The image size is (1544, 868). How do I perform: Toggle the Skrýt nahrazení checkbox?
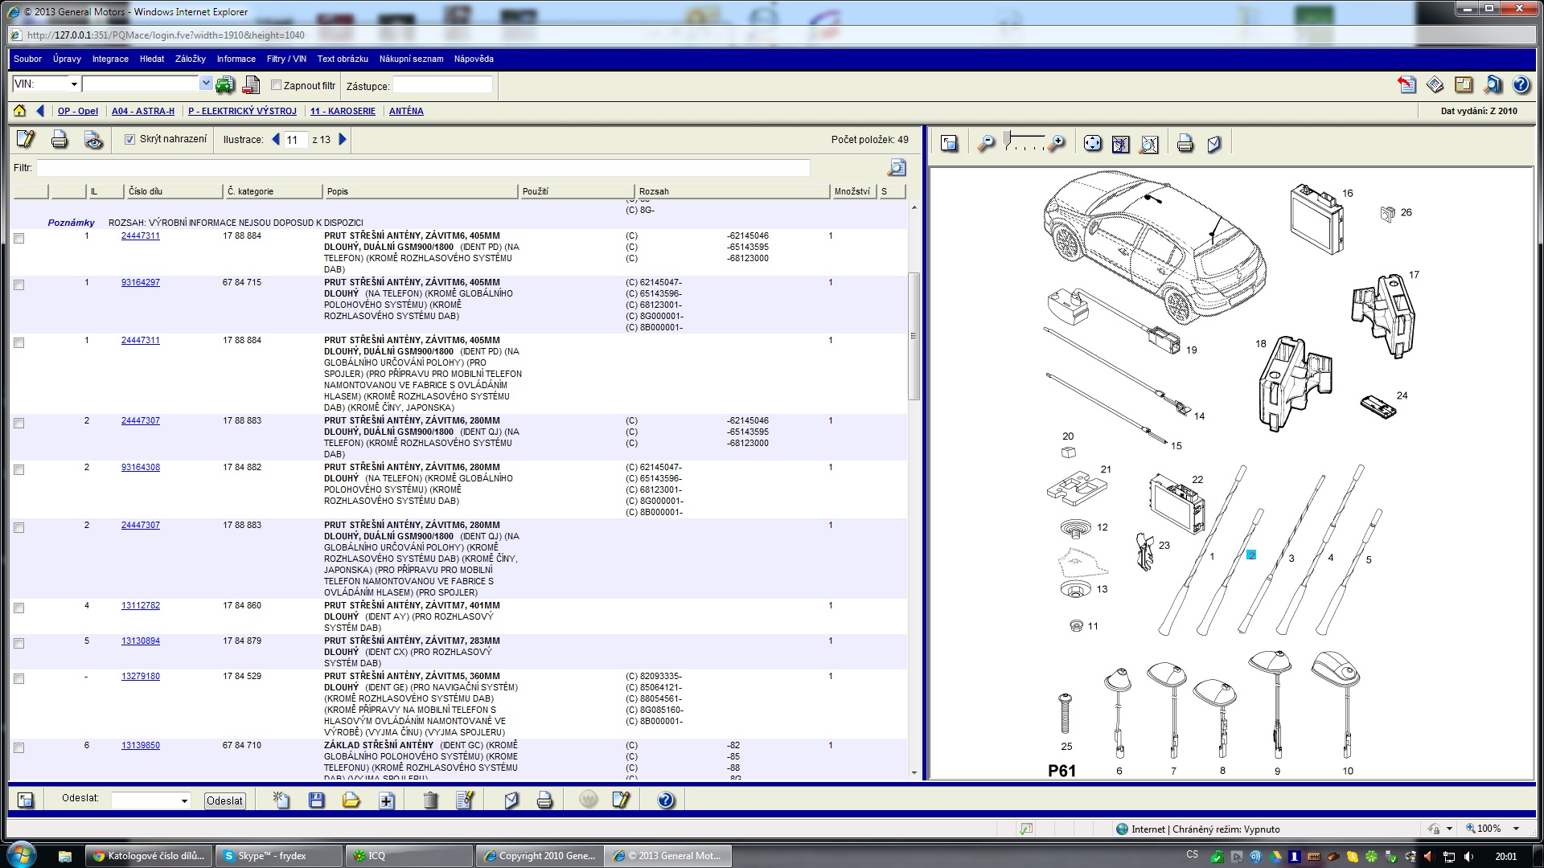coord(129,140)
